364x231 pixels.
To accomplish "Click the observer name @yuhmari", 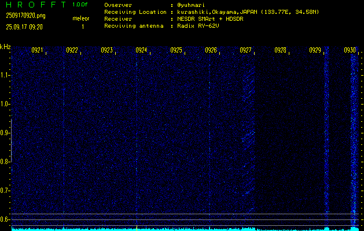I will point(191,5).
